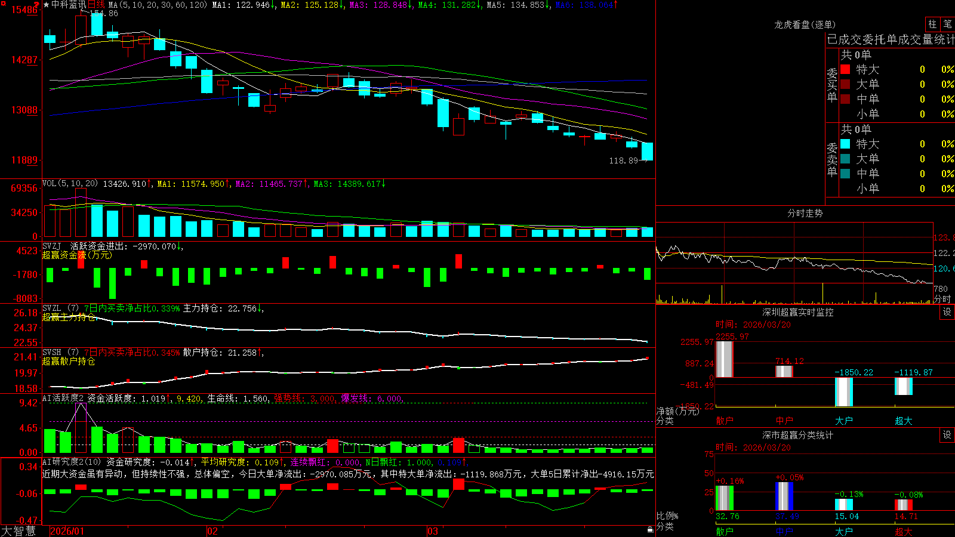Click the MA(5,10,20,30,60,120) indicator parameters

pos(158,5)
